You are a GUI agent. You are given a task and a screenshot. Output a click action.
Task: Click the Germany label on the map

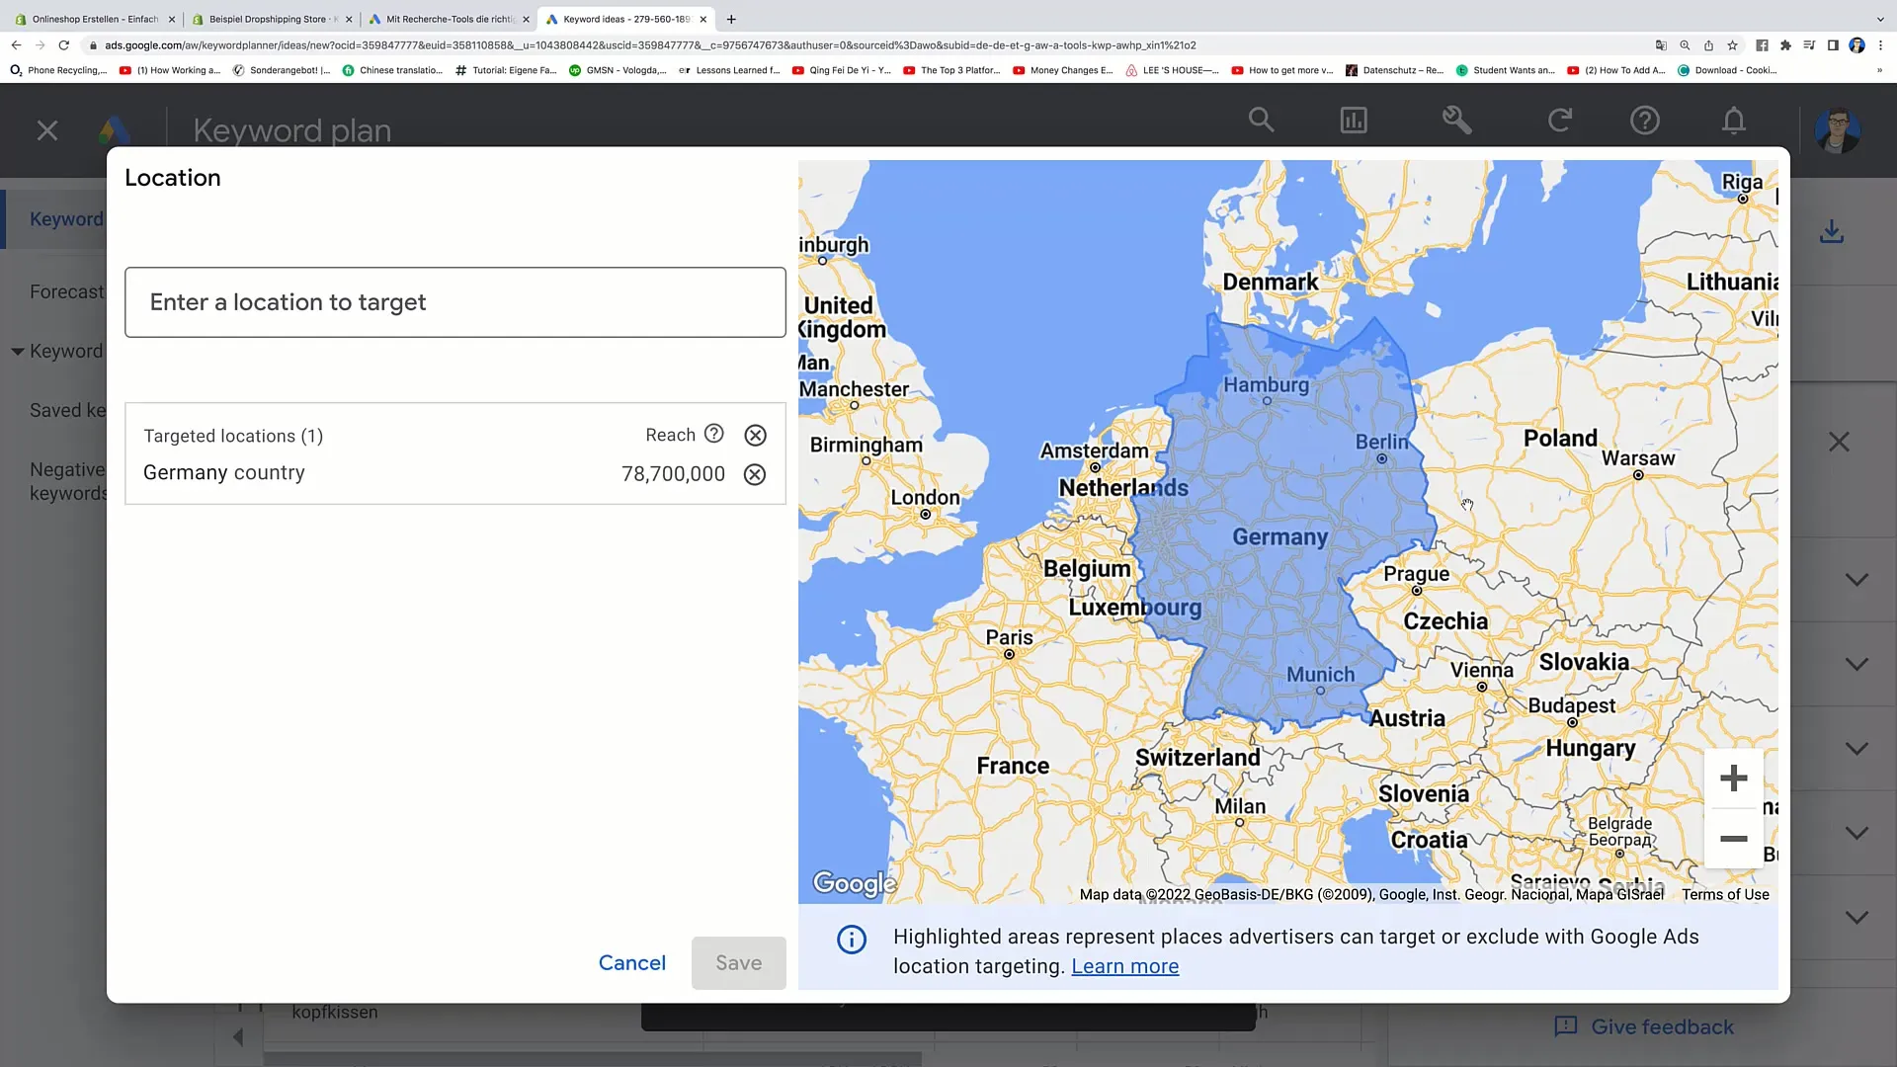(1279, 537)
